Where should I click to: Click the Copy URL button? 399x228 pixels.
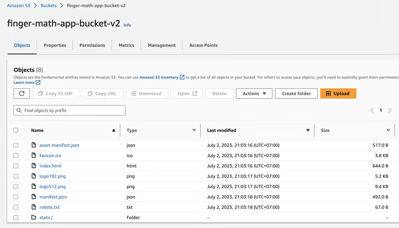pos(102,94)
